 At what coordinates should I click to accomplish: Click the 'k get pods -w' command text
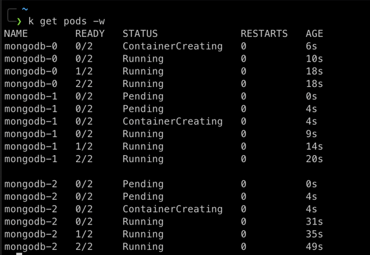pyautogui.click(x=67, y=21)
